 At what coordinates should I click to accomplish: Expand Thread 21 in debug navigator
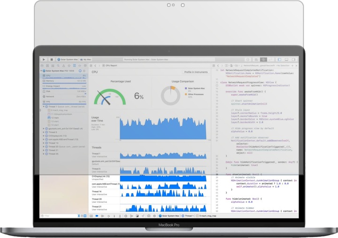[x=44, y=150]
